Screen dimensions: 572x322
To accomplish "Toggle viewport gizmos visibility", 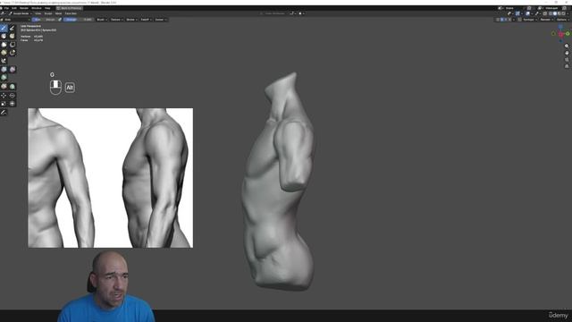I will tap(517, 13).
